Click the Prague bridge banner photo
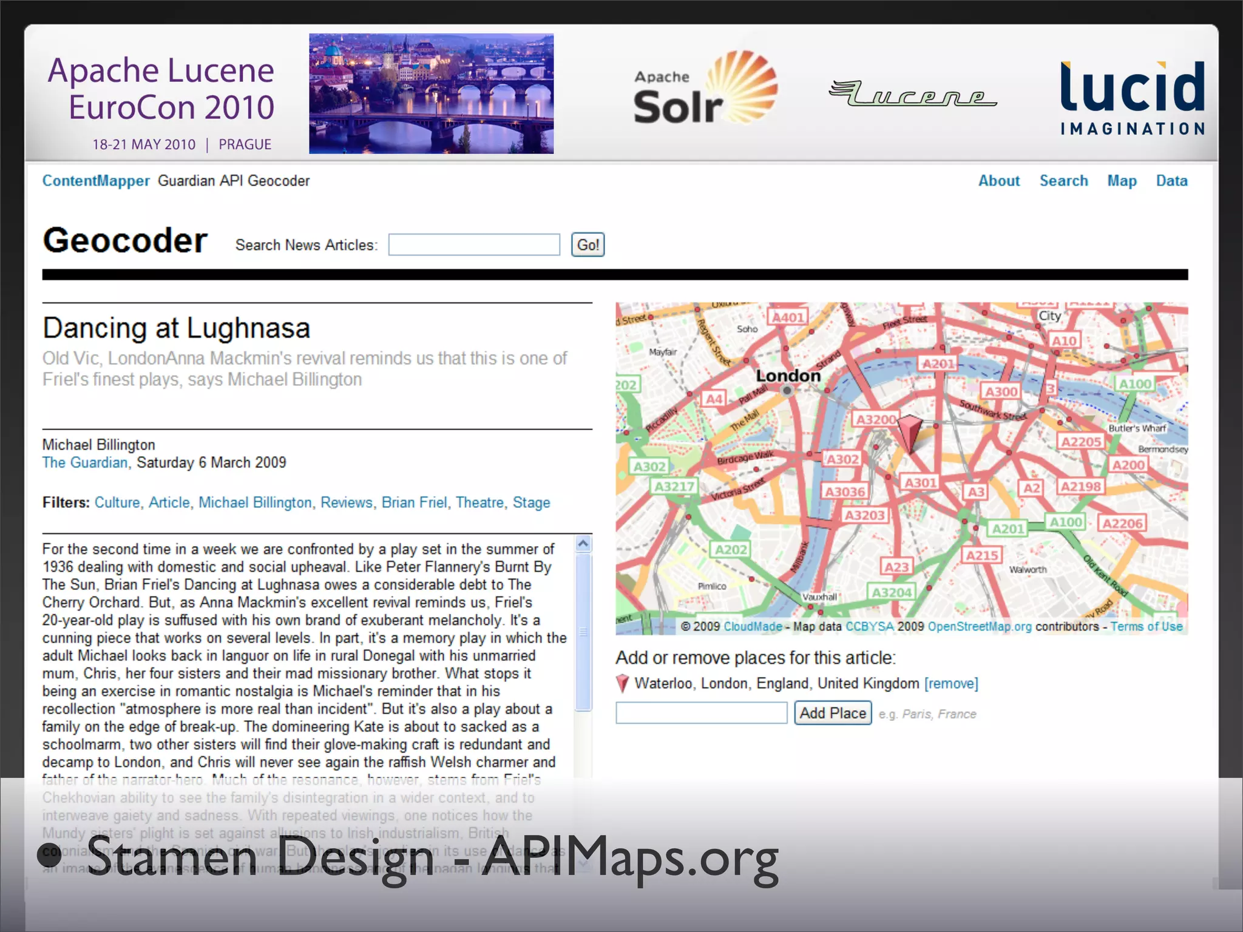Image resolution: width=1243 pixels, height=932 pixels. tap(431, 93)
